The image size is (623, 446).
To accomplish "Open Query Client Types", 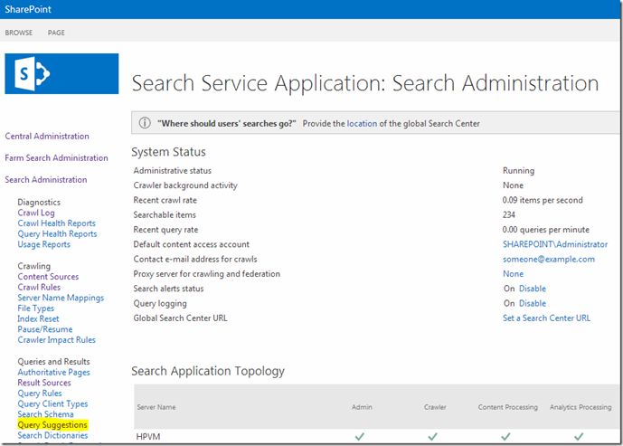I will pyautogui.click(x=52, y=403).
